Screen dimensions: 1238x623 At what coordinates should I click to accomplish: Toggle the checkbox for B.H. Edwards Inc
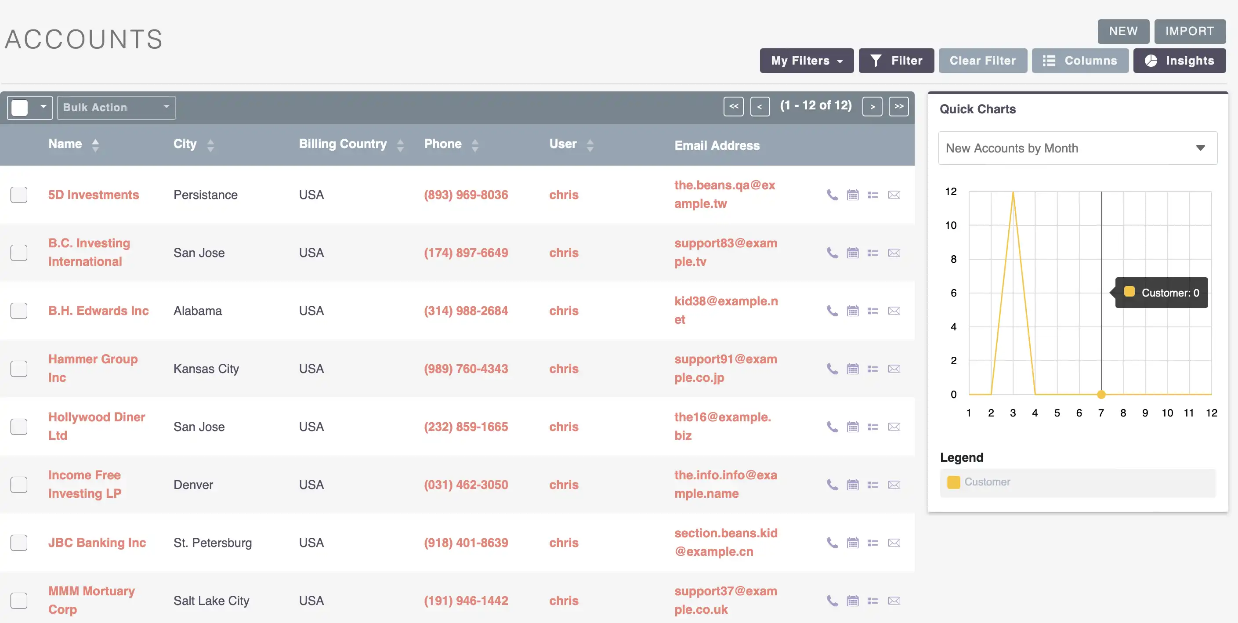click(19, 310)
